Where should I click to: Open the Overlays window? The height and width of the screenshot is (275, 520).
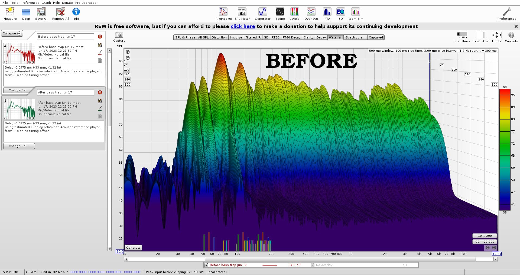pyautogui.click(x=311, y=14)
